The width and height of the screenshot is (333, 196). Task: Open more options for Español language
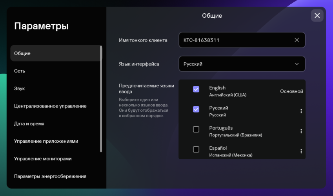(301, 151)
